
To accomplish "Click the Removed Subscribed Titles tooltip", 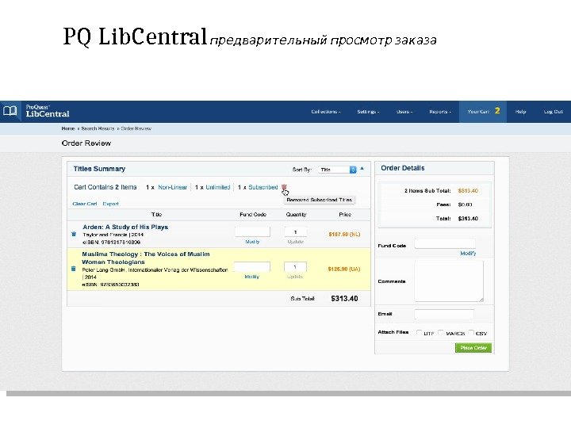I will (319, 200).
